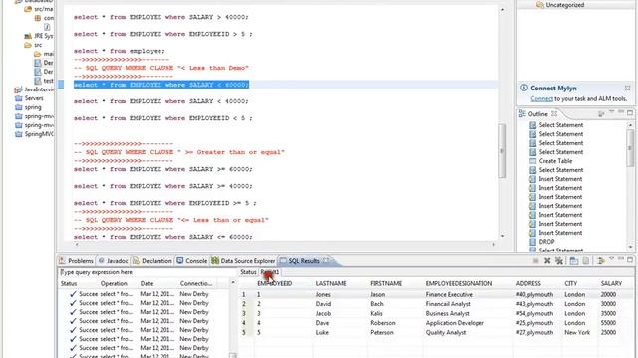
Task: Click the query expression filter field
Action: (x=148, y=272)
